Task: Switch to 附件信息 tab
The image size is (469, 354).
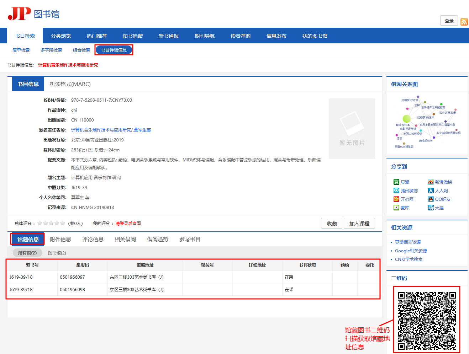Action: point(60,240)
